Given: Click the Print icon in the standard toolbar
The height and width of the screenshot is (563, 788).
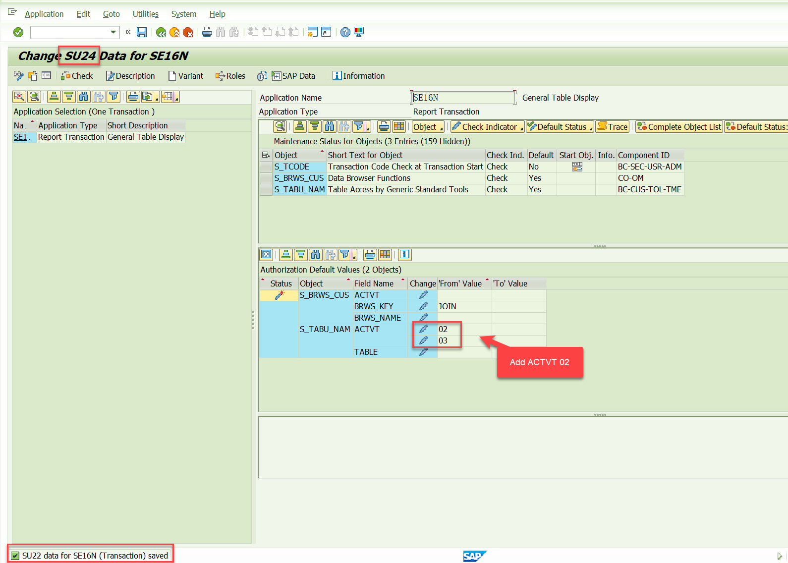Looking at the screenshot, I should (x=207, y=32).
